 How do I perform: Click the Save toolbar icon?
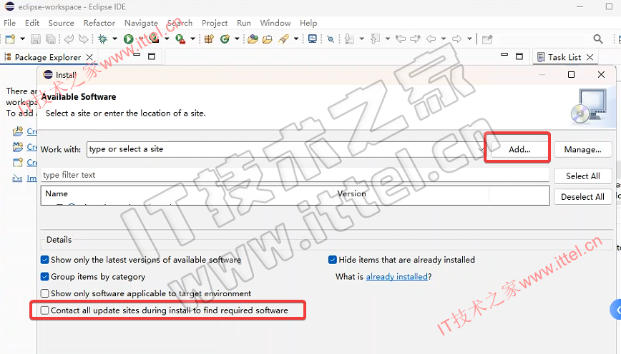pyautogui.click(x=36, y=39)
